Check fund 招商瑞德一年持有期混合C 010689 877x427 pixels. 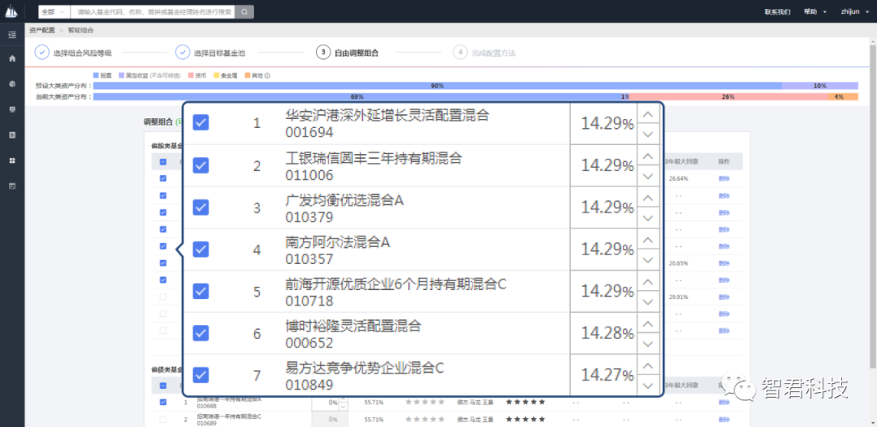point(162,419)
